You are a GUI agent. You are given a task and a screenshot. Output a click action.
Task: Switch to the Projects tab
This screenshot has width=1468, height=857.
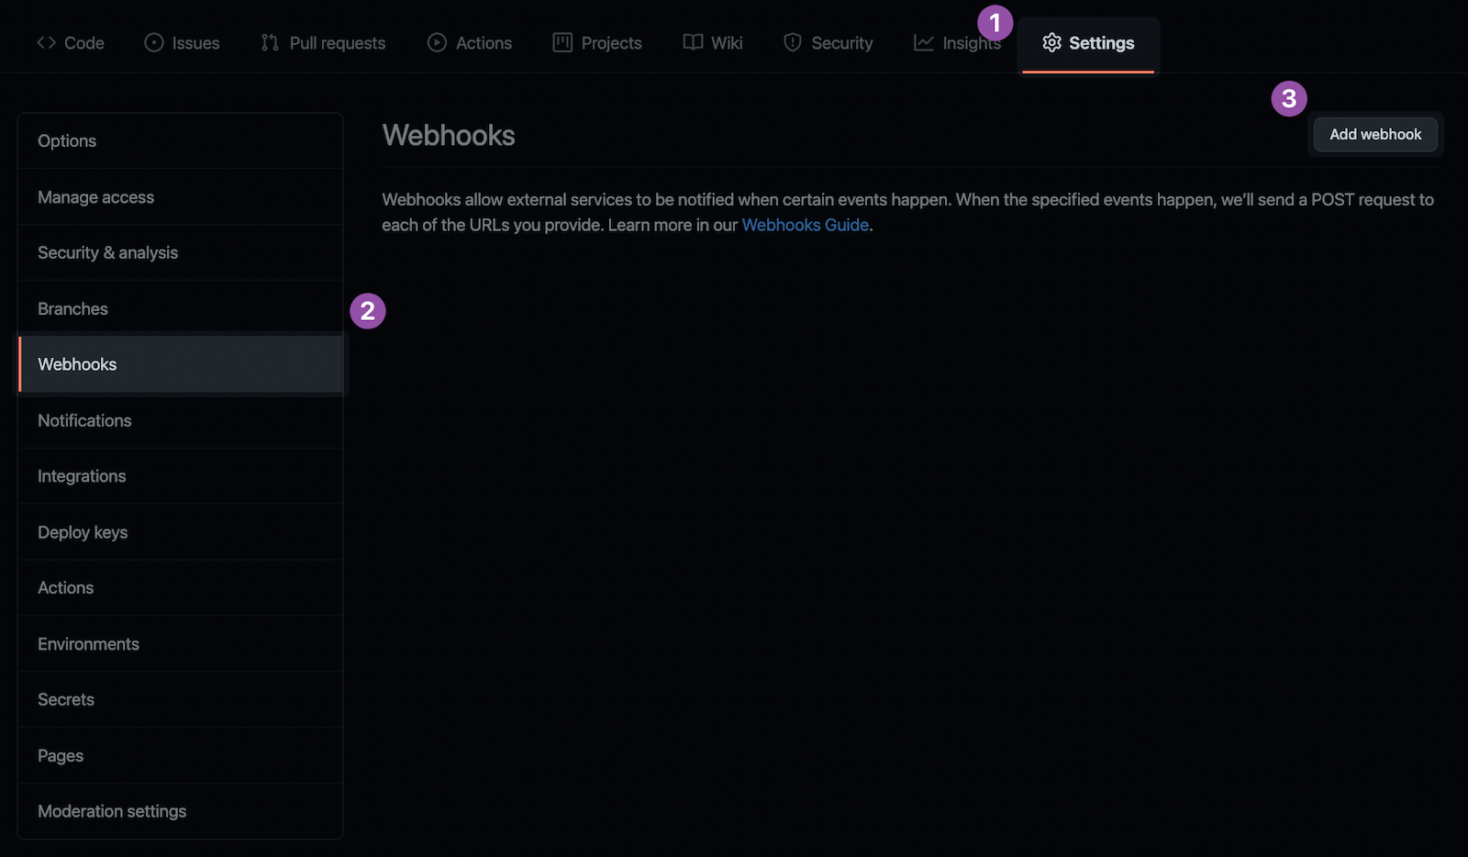(x=597, y=43)
